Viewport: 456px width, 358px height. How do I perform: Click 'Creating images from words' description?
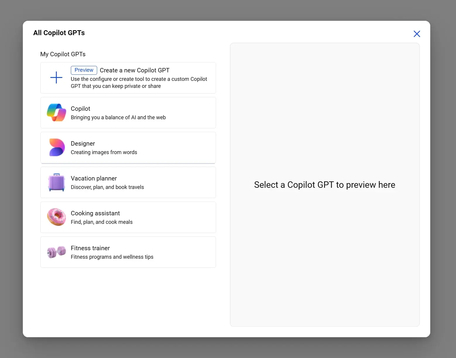(104, 152)
